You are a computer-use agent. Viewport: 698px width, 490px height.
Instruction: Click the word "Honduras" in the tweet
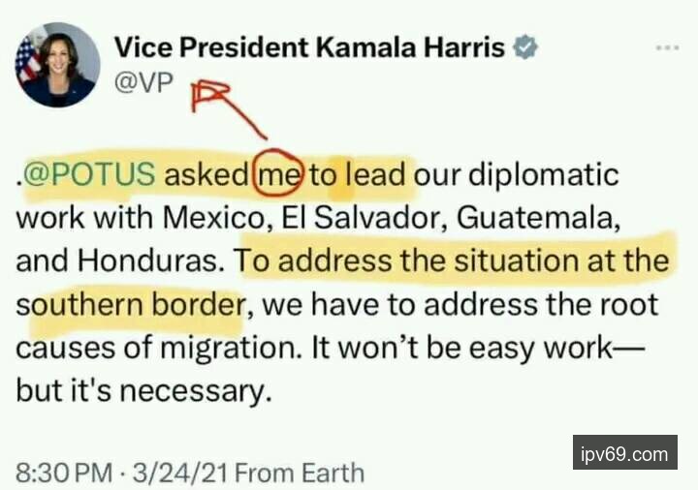point(150,260)
